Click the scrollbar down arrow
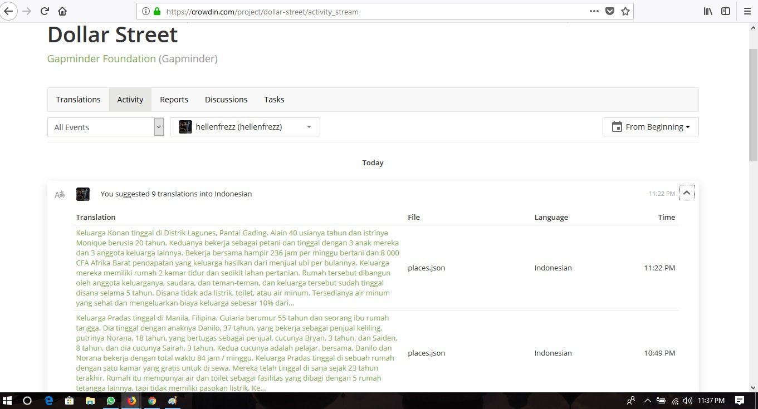This screenshot has width=758, height=409. click(753, 387)
